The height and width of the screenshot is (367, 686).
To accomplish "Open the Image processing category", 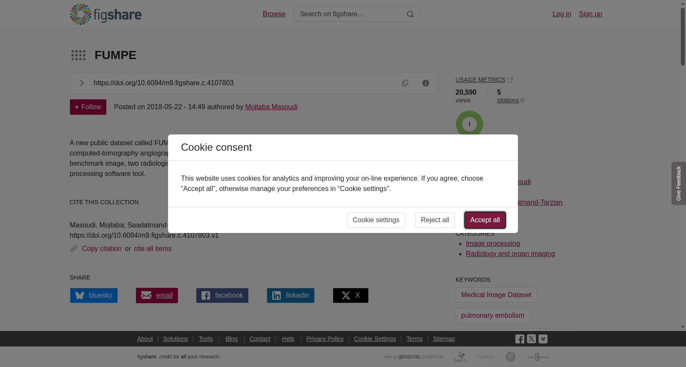I will pos(493,244).
